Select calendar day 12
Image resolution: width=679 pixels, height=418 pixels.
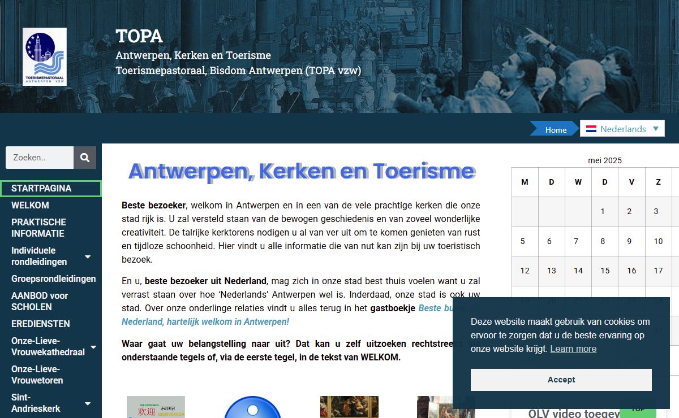pos(525,271)
